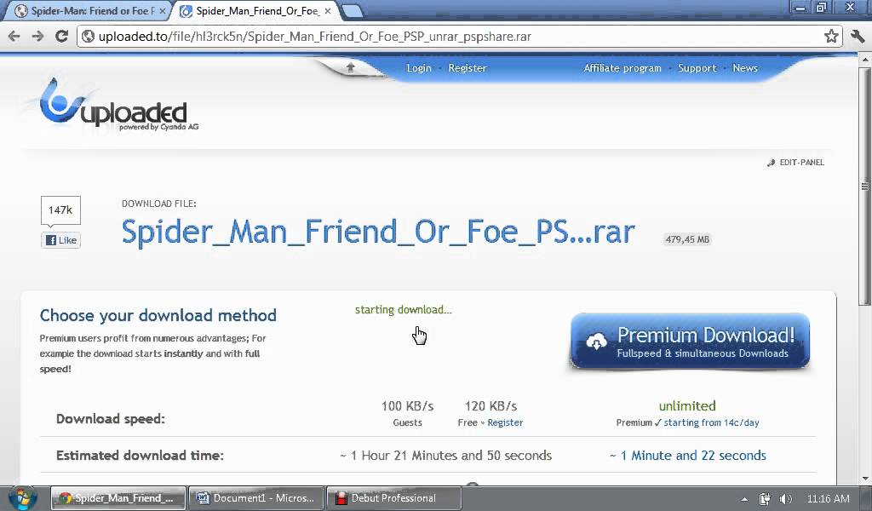This screenshot has width=872, height=511.
Task: Restore down the Chrome window
Action: [x=821, y=8]
